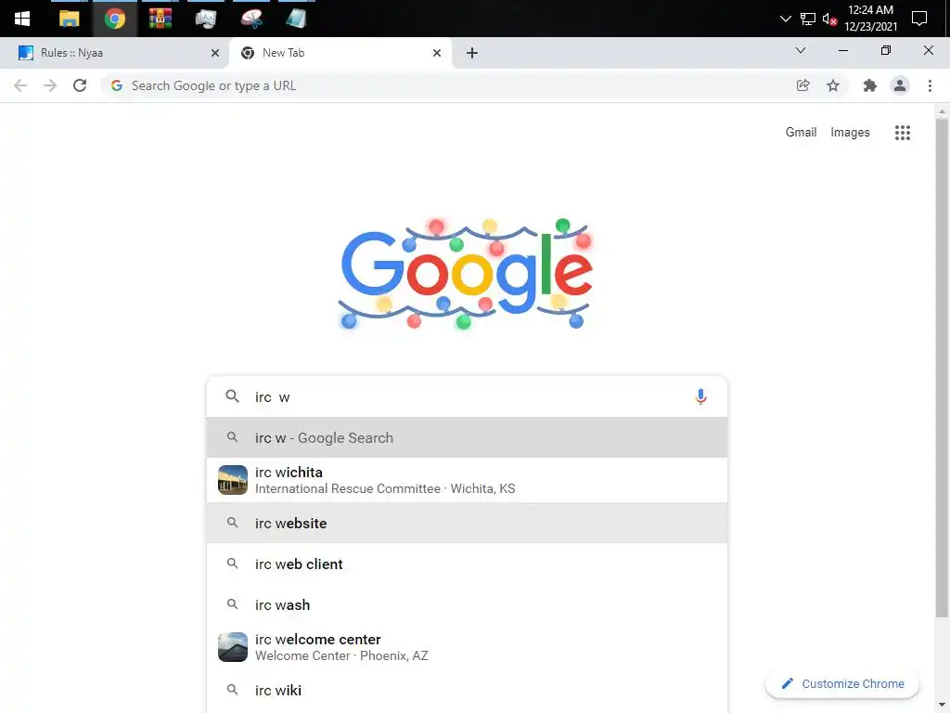Pick the 'irc wash' suggestion
The height and width of the screenshot is (713, 950).
click(x=468, y=605)
